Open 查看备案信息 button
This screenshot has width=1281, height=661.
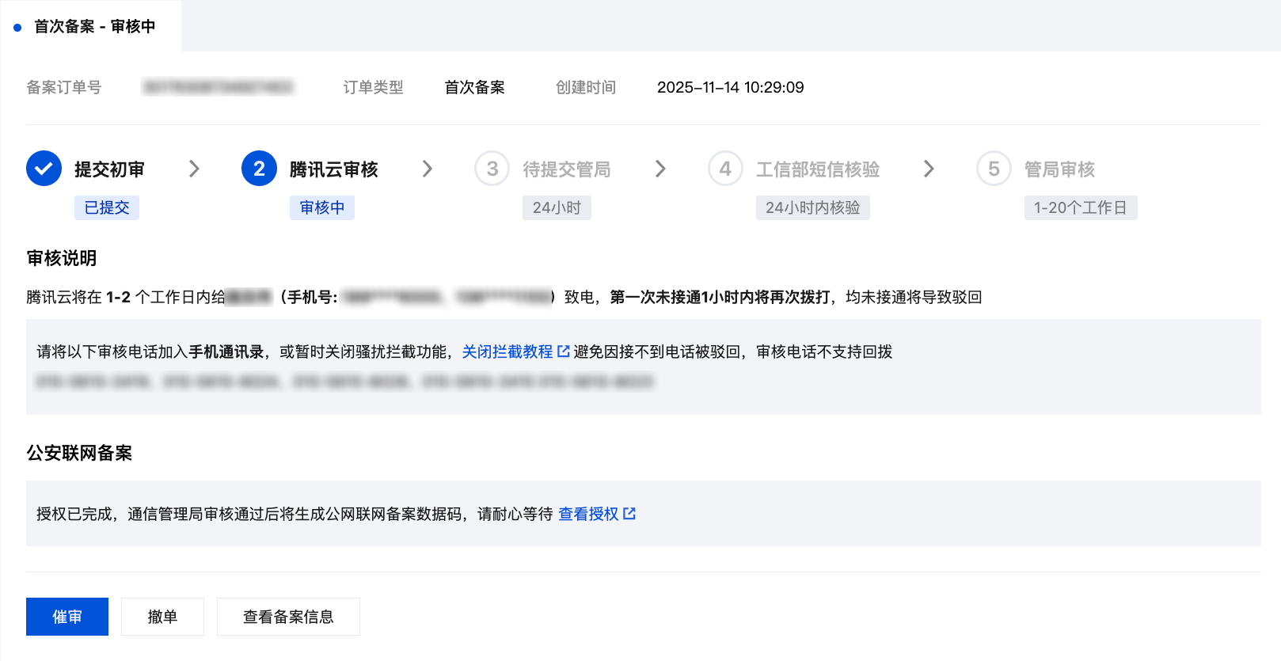click(x=288, y=617)
